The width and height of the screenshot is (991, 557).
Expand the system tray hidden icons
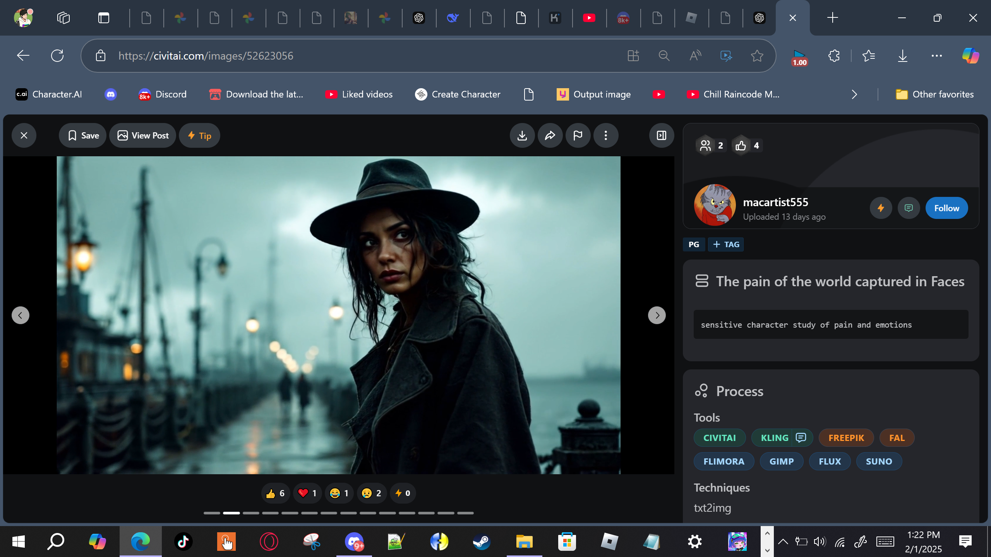pos(783,542)
